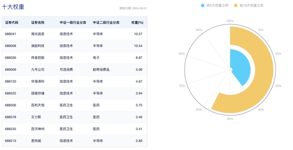Click the security name 艾力斯
Viewport: 293px width, 150px height.
click(x=36, y=117)
